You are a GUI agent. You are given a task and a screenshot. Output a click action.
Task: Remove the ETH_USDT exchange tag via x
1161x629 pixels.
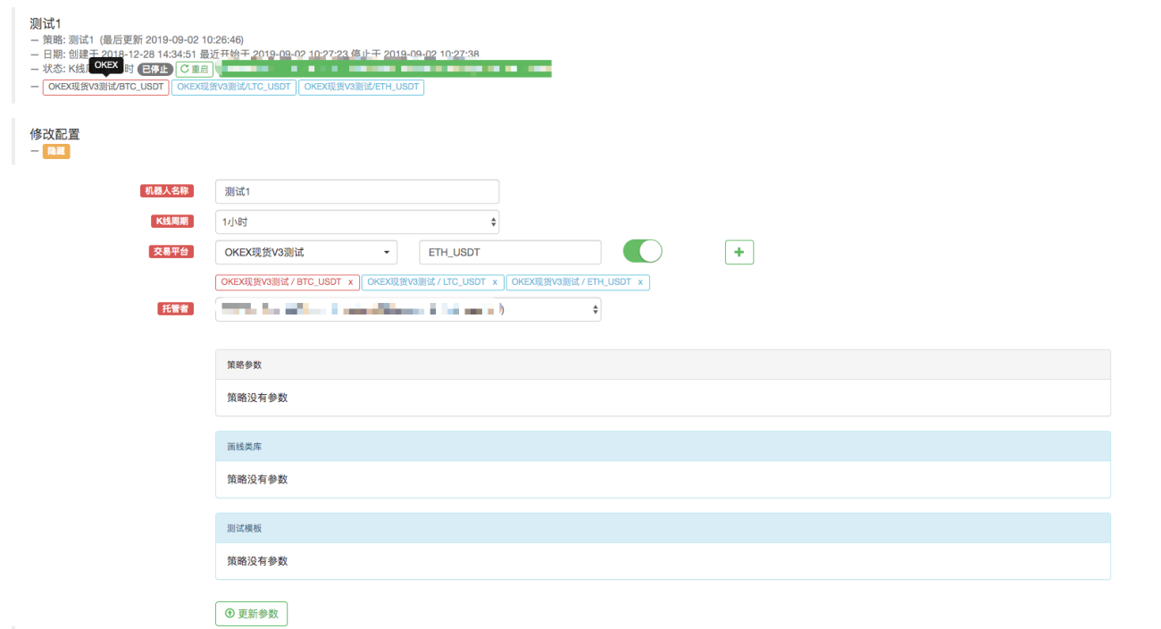[640, 282]
